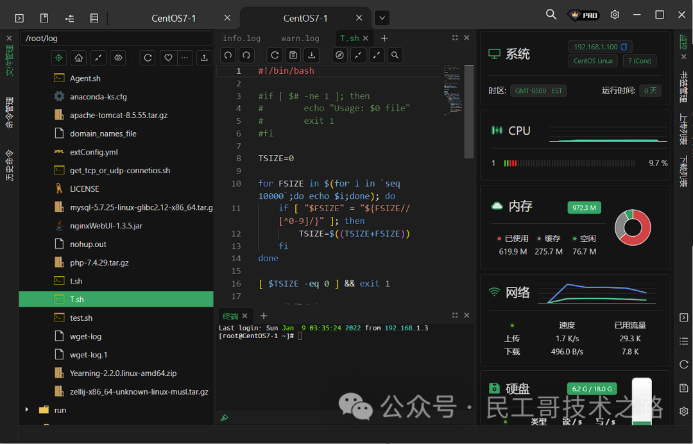Open the session tabs overflow dropdown
Viewport: 693px width, 444px height.
point(382,18)
